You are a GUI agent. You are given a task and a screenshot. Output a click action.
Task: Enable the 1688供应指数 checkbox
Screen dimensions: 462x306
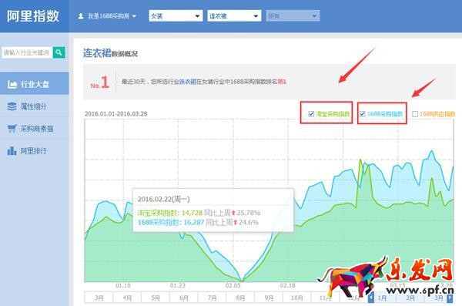[415, 114]
